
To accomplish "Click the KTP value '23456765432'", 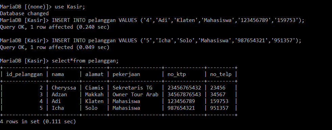I will 184,88.
